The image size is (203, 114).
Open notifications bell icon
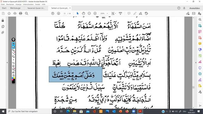pyautogui.click(x=184, y=8)
